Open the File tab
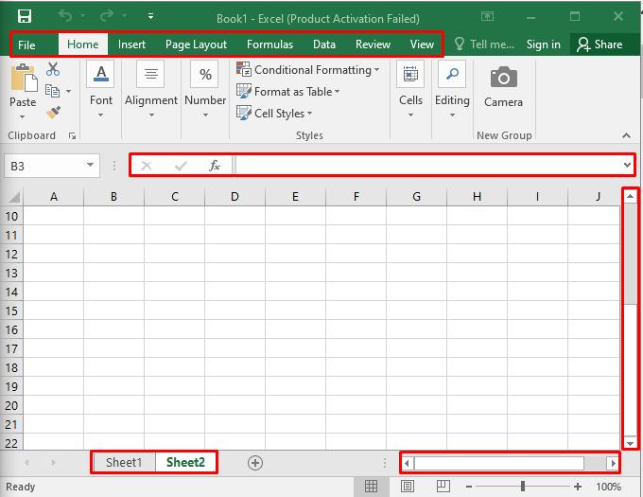The image size is (643, 497). (x=26, y=44)
